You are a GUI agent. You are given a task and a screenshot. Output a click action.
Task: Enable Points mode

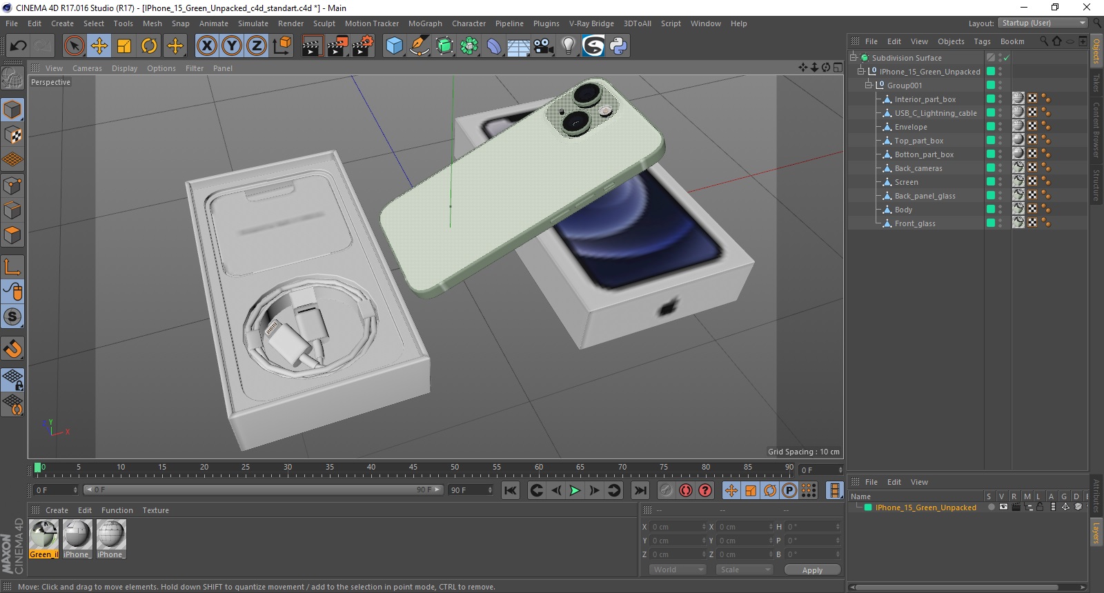[12, 185]
